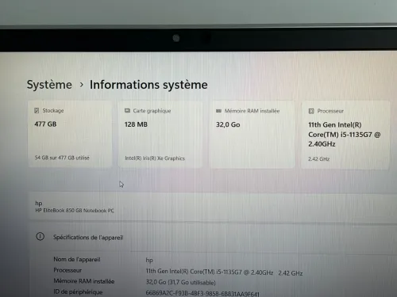Image resolution: width=397 pixels, height=297 pixels.
Task: Select the 11th Gen Intel Core i5-1135G7 card text
Action: (x=345, y=135)
